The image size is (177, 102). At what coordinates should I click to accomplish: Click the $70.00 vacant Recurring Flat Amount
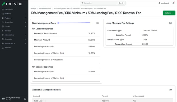[x=92, y=72]
